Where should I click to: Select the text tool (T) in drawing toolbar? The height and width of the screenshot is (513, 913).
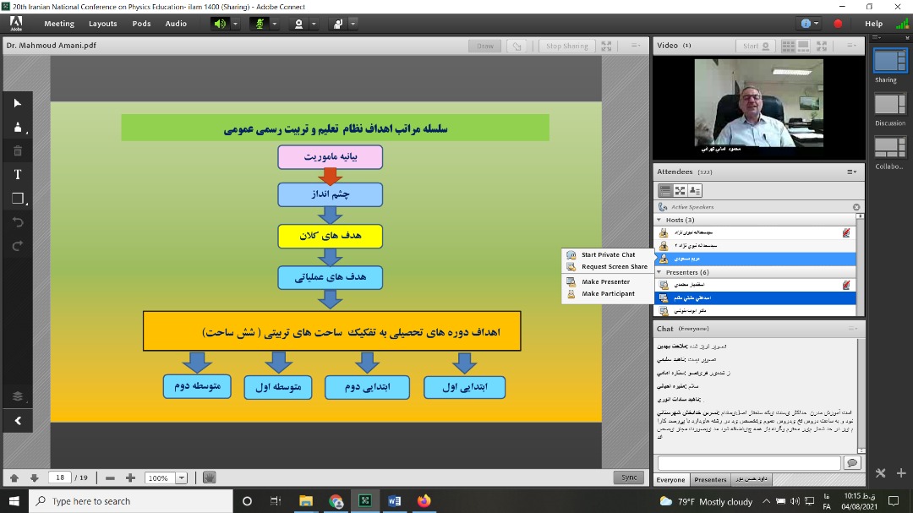(18, 174)
